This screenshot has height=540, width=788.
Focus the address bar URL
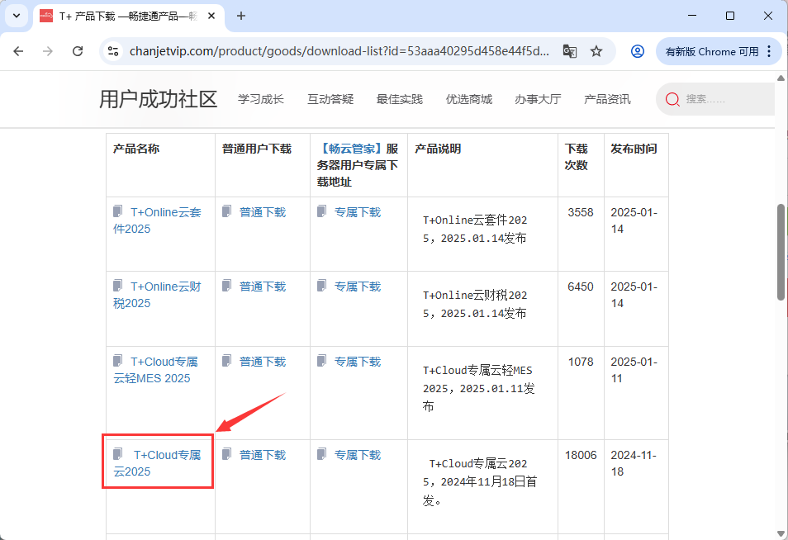pyautogui.click(x=339, y=51)
